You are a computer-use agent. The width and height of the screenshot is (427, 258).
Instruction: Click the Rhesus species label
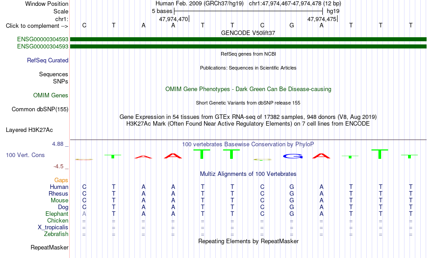pyautogui.click(x=58, y=193)
